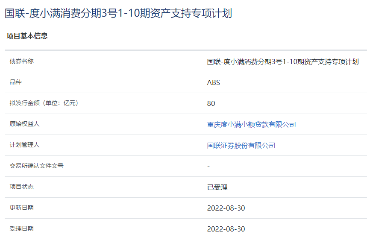The height and width of the screenshot is (246, 367).
Task: Select the page title 国联-度小满消费分期3号1-10期资产支持专项计划
Action: tap(118, 13)
